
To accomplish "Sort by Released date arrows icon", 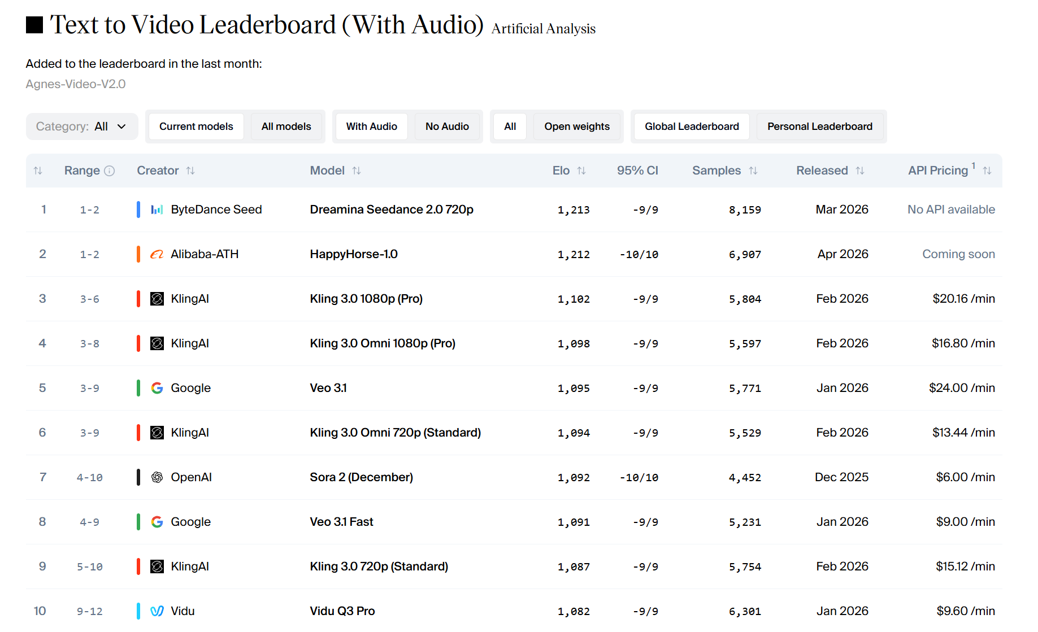I will pos(859,171).
